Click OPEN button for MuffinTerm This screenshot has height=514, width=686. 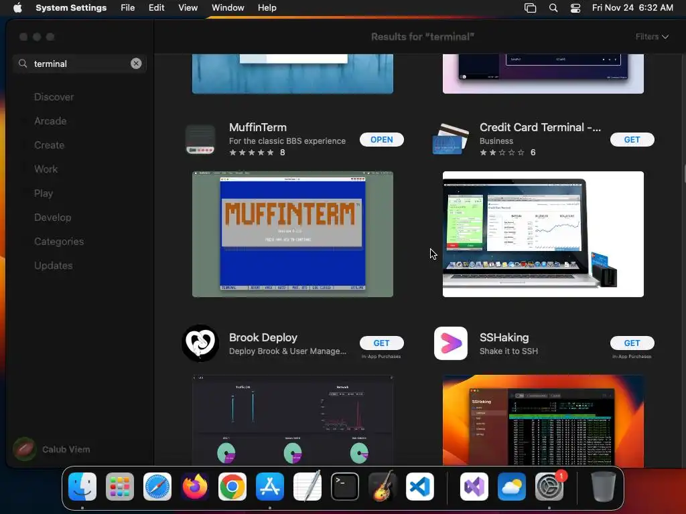coord(381,139)
